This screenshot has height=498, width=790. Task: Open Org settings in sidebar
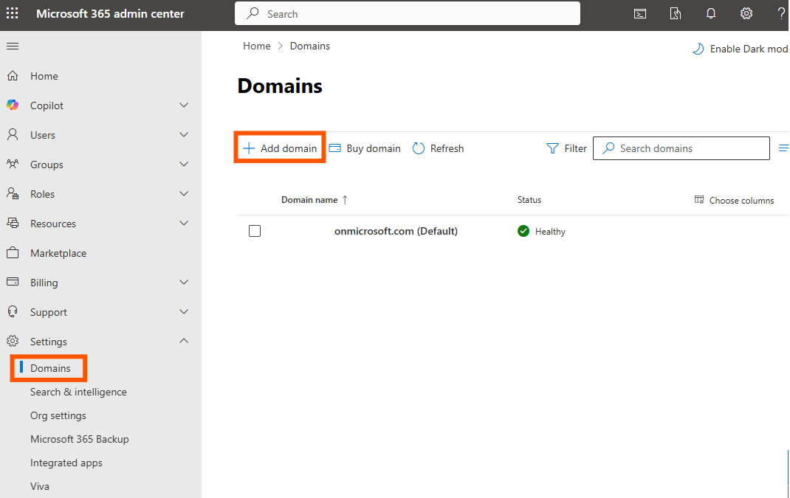point(58,415)
